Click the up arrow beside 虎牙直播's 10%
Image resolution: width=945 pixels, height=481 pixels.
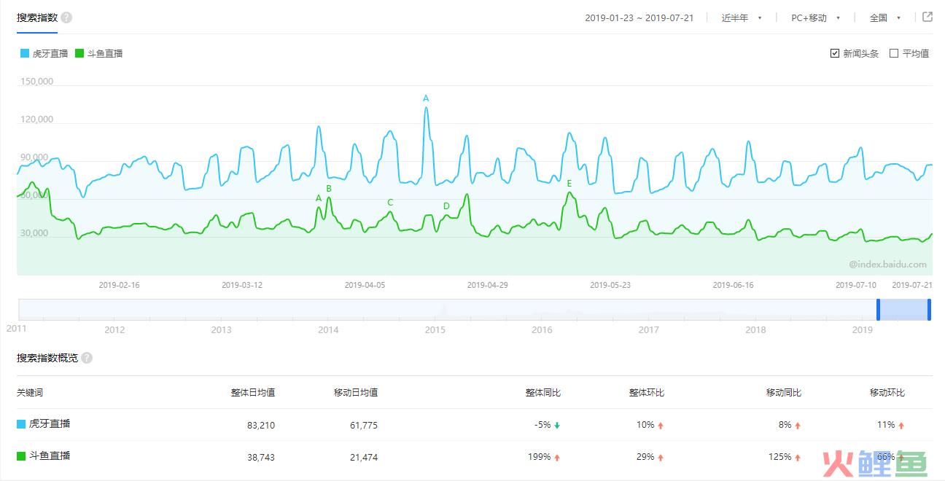[661, 425]
